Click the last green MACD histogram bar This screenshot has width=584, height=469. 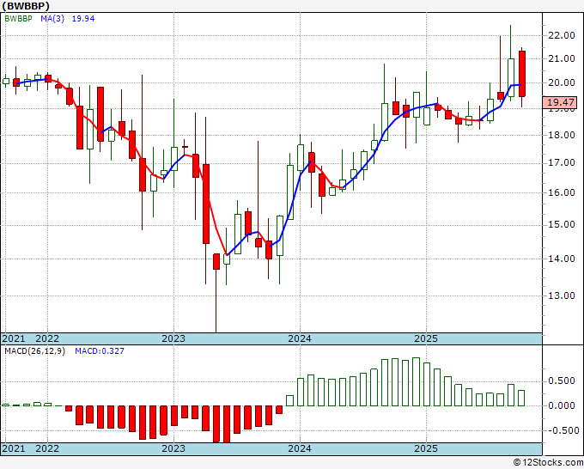[521, 398]
